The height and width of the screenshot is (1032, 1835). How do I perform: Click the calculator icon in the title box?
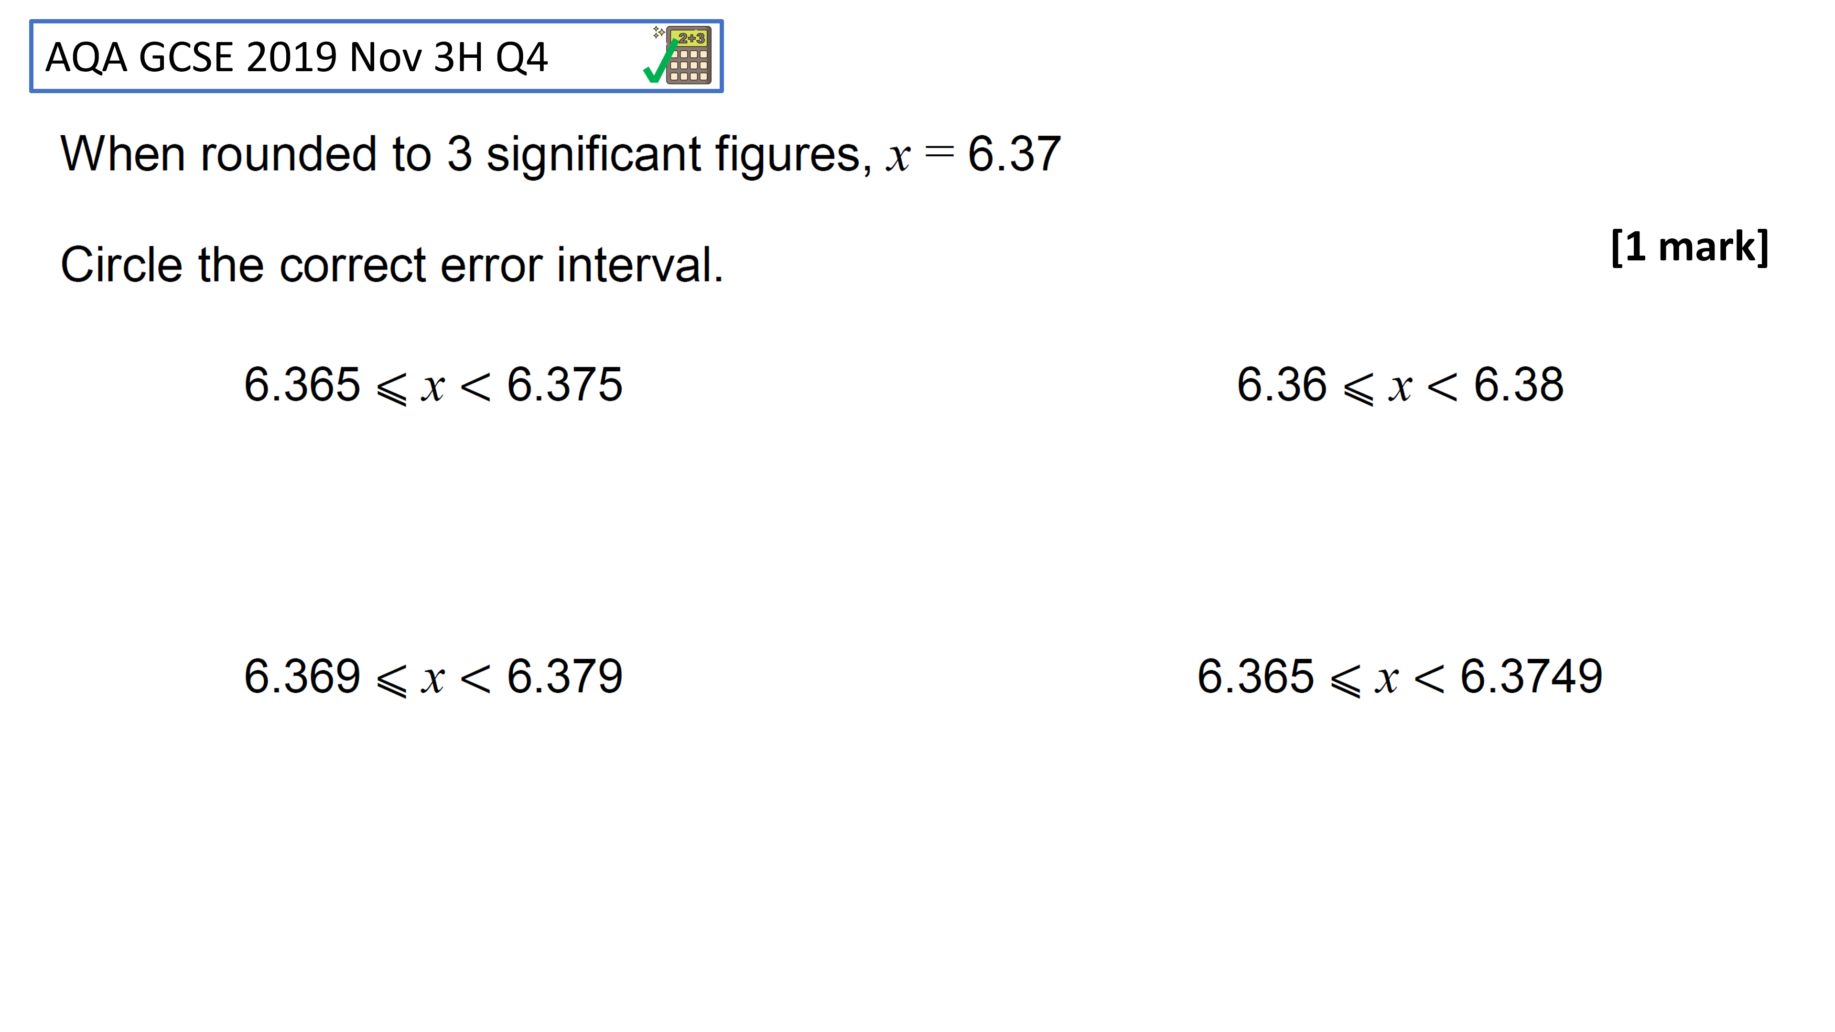pyautogui.click(x=688, y=55)
